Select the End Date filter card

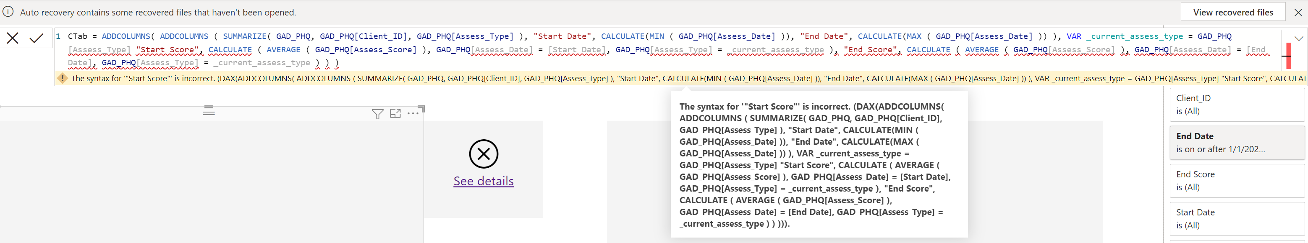point(1237,143)
